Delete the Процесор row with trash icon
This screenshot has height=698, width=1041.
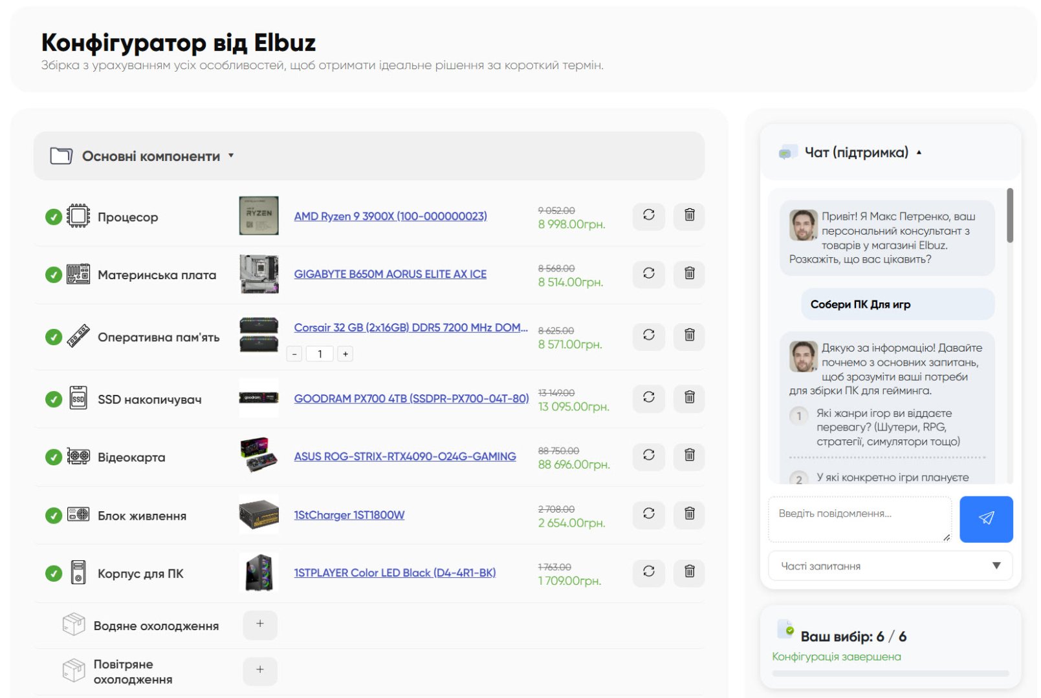[690, 216]
